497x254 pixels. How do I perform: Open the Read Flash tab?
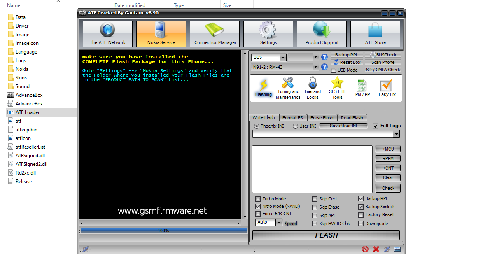coord(352,117)
